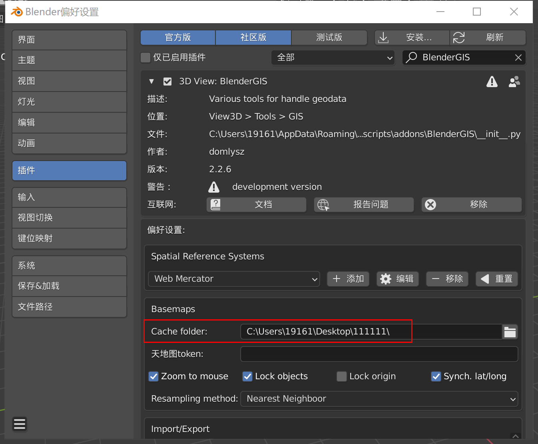Toggle Lock objects checkbox

point(247,376)
